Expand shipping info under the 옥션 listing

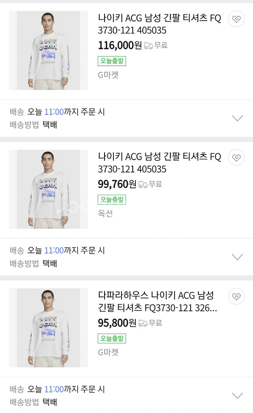(237, 257)
